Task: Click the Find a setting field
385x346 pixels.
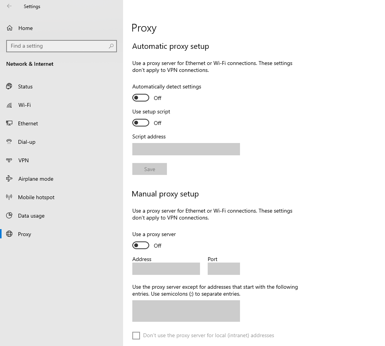Action: (62, 46)
